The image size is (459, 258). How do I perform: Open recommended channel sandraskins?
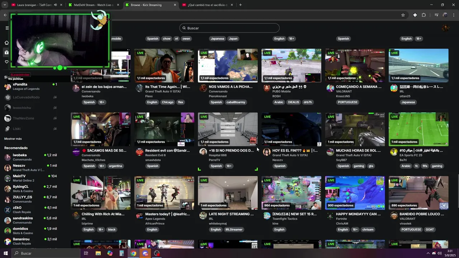point(30,220)
